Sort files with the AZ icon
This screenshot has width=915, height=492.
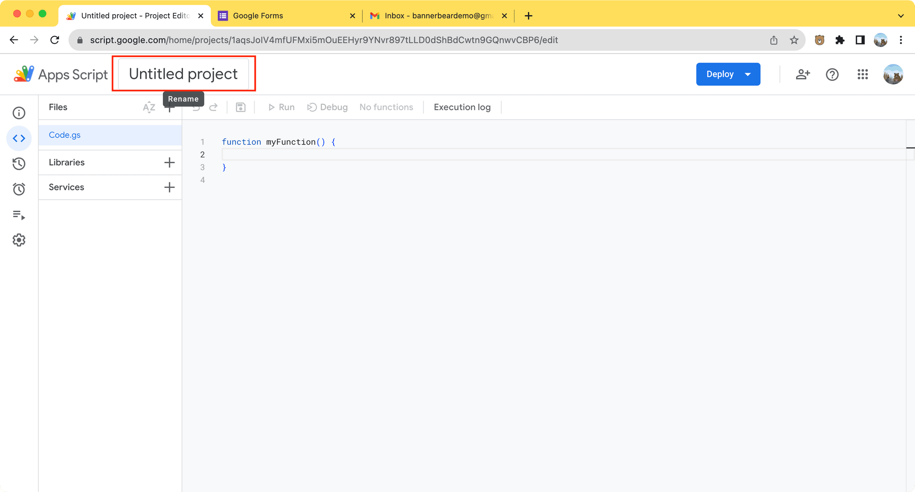coord(149,107)
